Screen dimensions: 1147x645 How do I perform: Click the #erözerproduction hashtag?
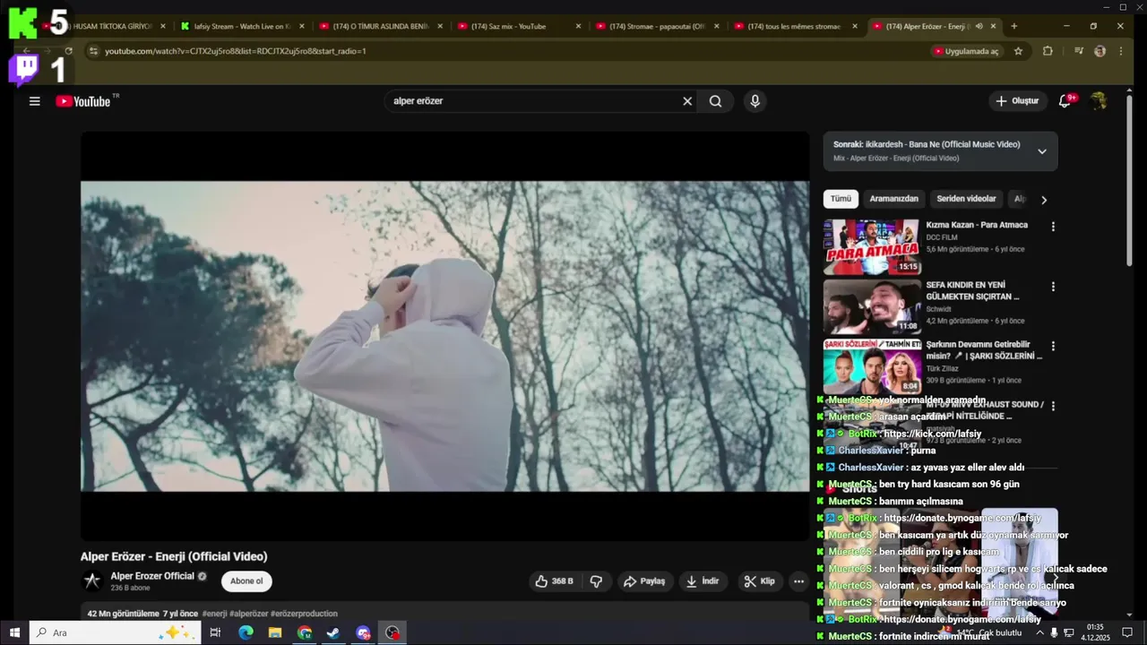click(304, 614)
